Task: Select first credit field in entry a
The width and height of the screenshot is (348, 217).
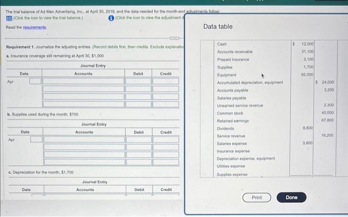Action: click(166, 81)
